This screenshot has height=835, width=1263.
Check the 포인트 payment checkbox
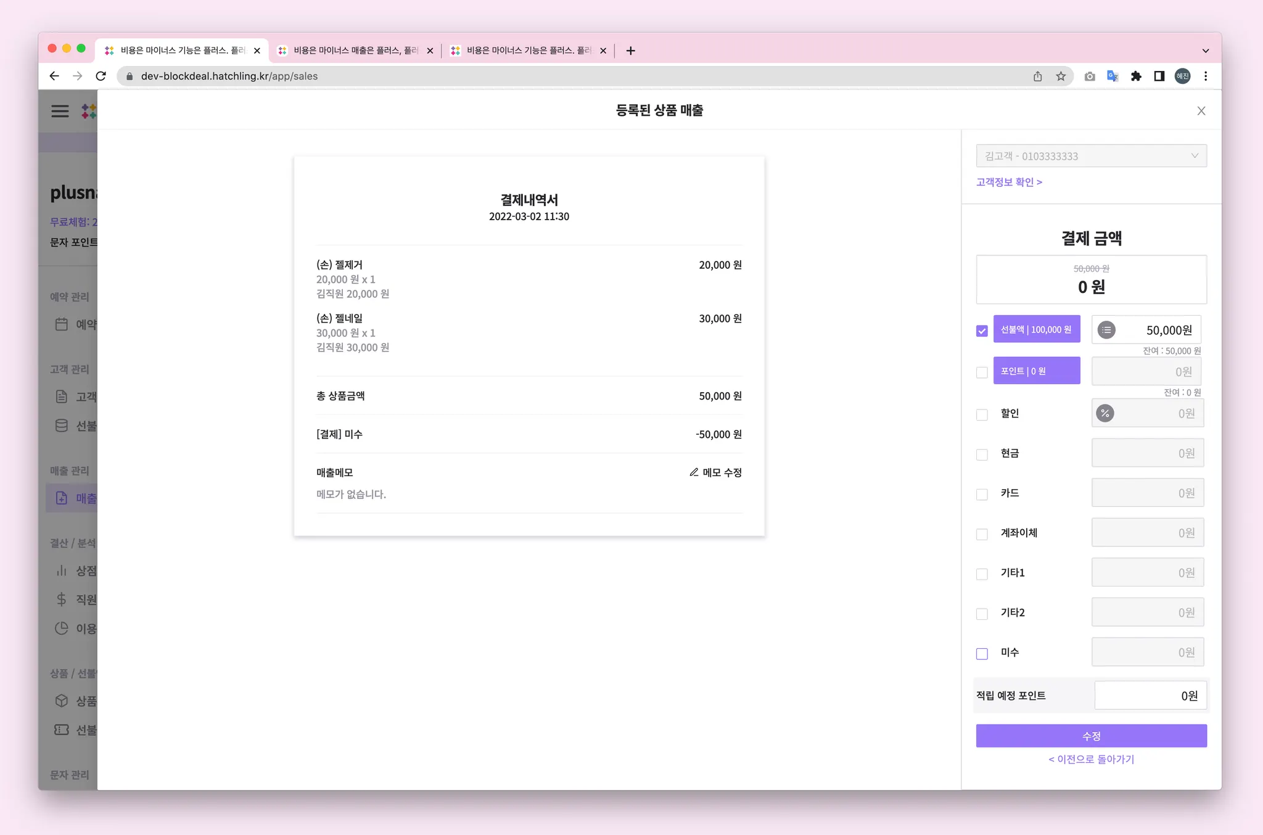pos(982,372)
